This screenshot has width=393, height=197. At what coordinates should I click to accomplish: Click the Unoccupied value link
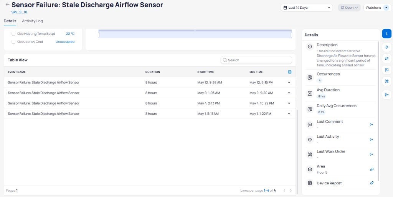(x=65, y=42)
